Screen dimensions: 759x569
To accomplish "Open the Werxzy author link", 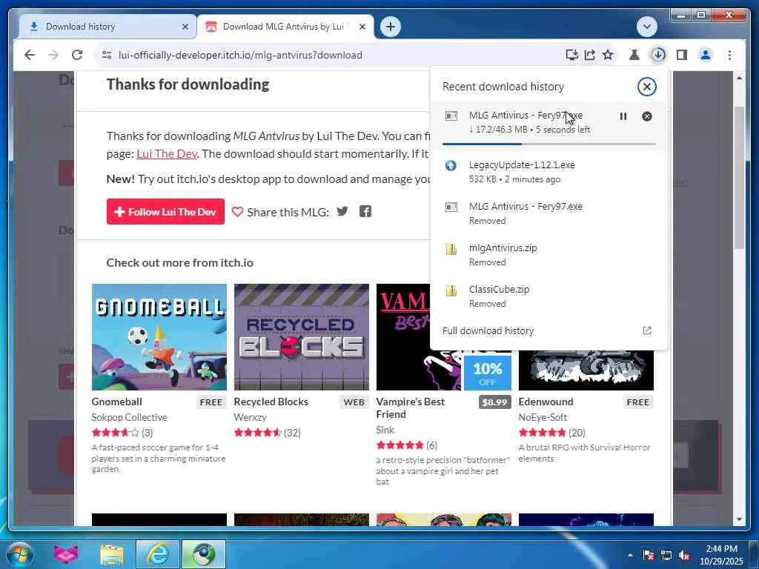I will 251,417.
